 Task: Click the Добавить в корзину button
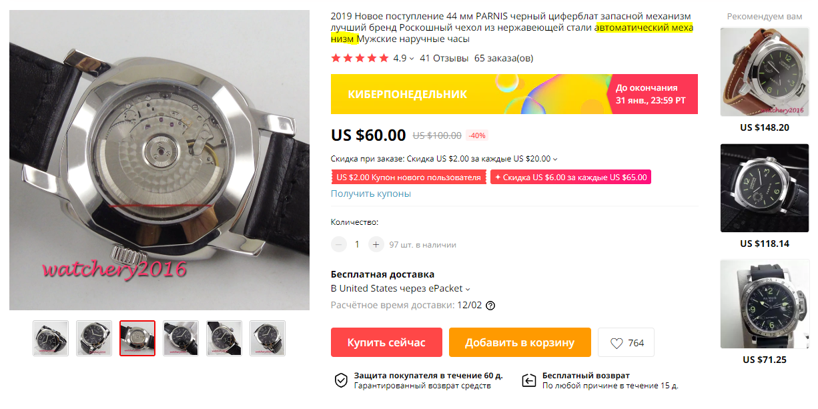(x=520, y=342)
